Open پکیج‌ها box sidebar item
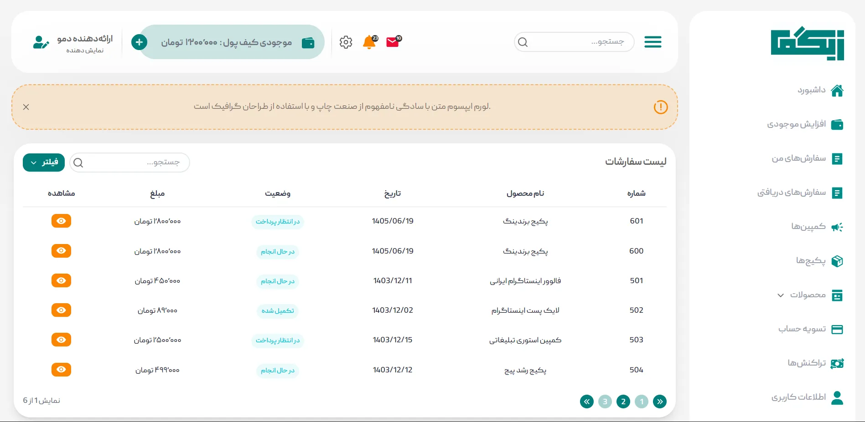The width and height of the screenshot is (865, 422). point(819,261)
